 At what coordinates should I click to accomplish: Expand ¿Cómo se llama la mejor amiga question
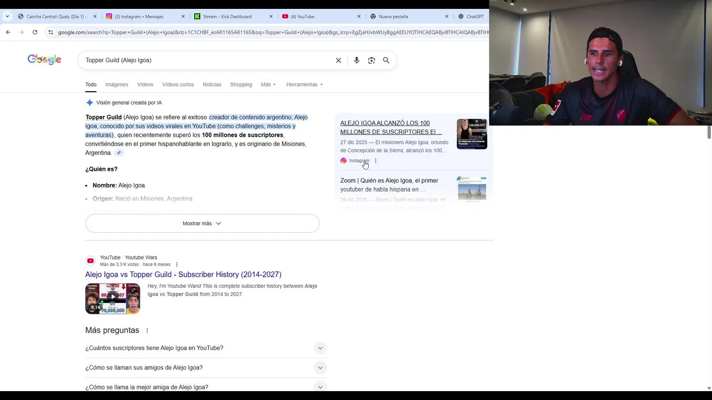[x=206, y=387]
